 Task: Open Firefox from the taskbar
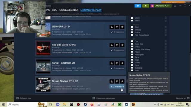[92, 104]
